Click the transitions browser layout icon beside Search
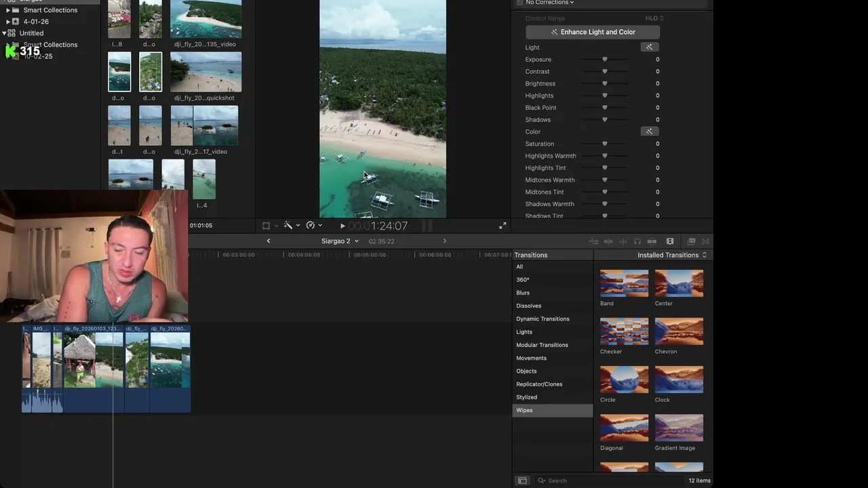 click(x=522, y=481)
